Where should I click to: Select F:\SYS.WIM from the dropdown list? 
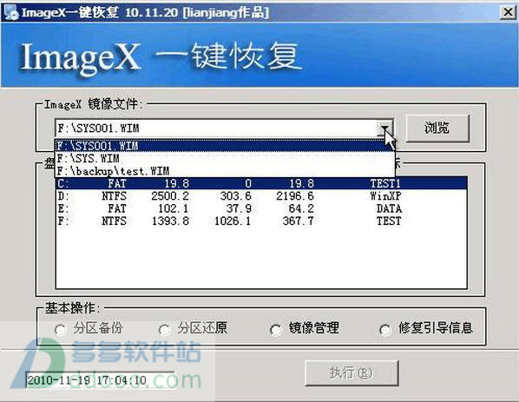pos(225,158)
